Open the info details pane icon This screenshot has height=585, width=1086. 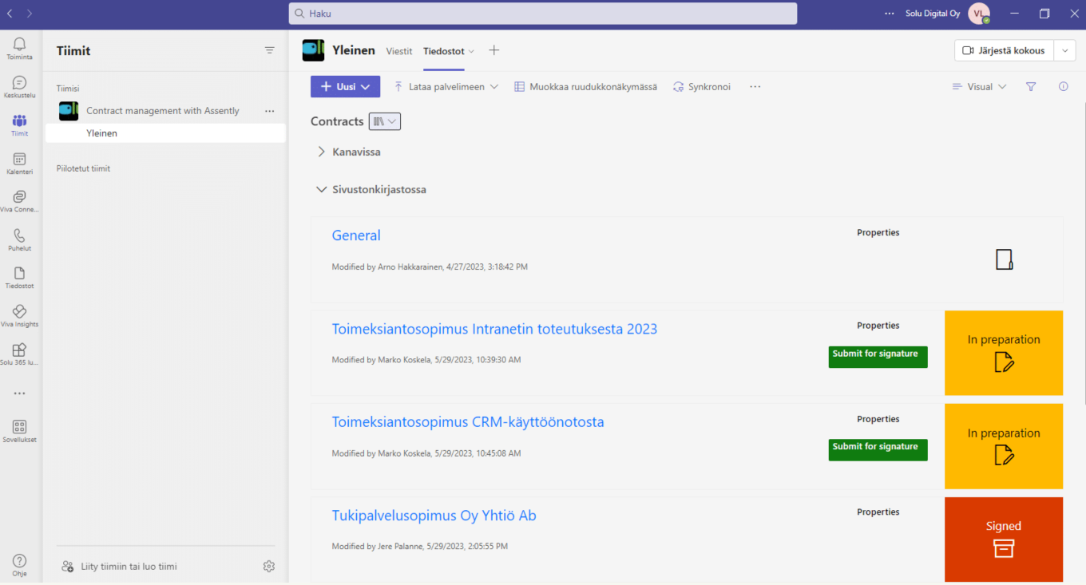[x=1063, y=87]
